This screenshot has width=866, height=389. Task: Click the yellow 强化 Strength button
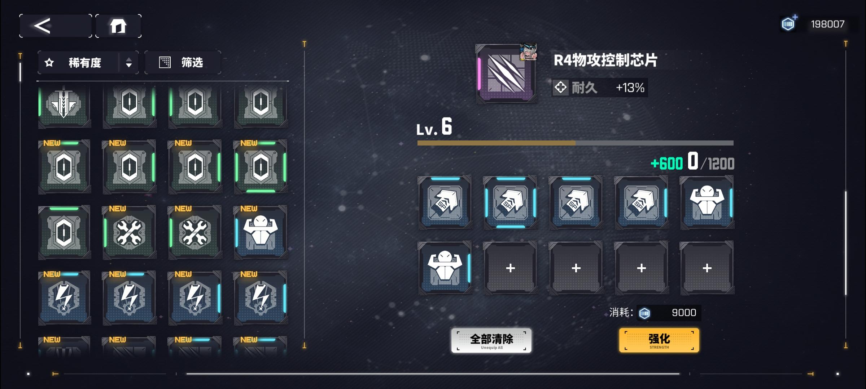pos(659,340)
